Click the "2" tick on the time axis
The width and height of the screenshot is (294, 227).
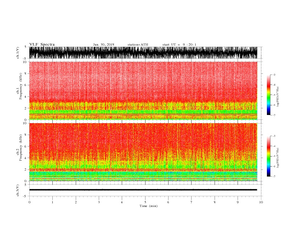pyautogui.click(x=76, y=202)
